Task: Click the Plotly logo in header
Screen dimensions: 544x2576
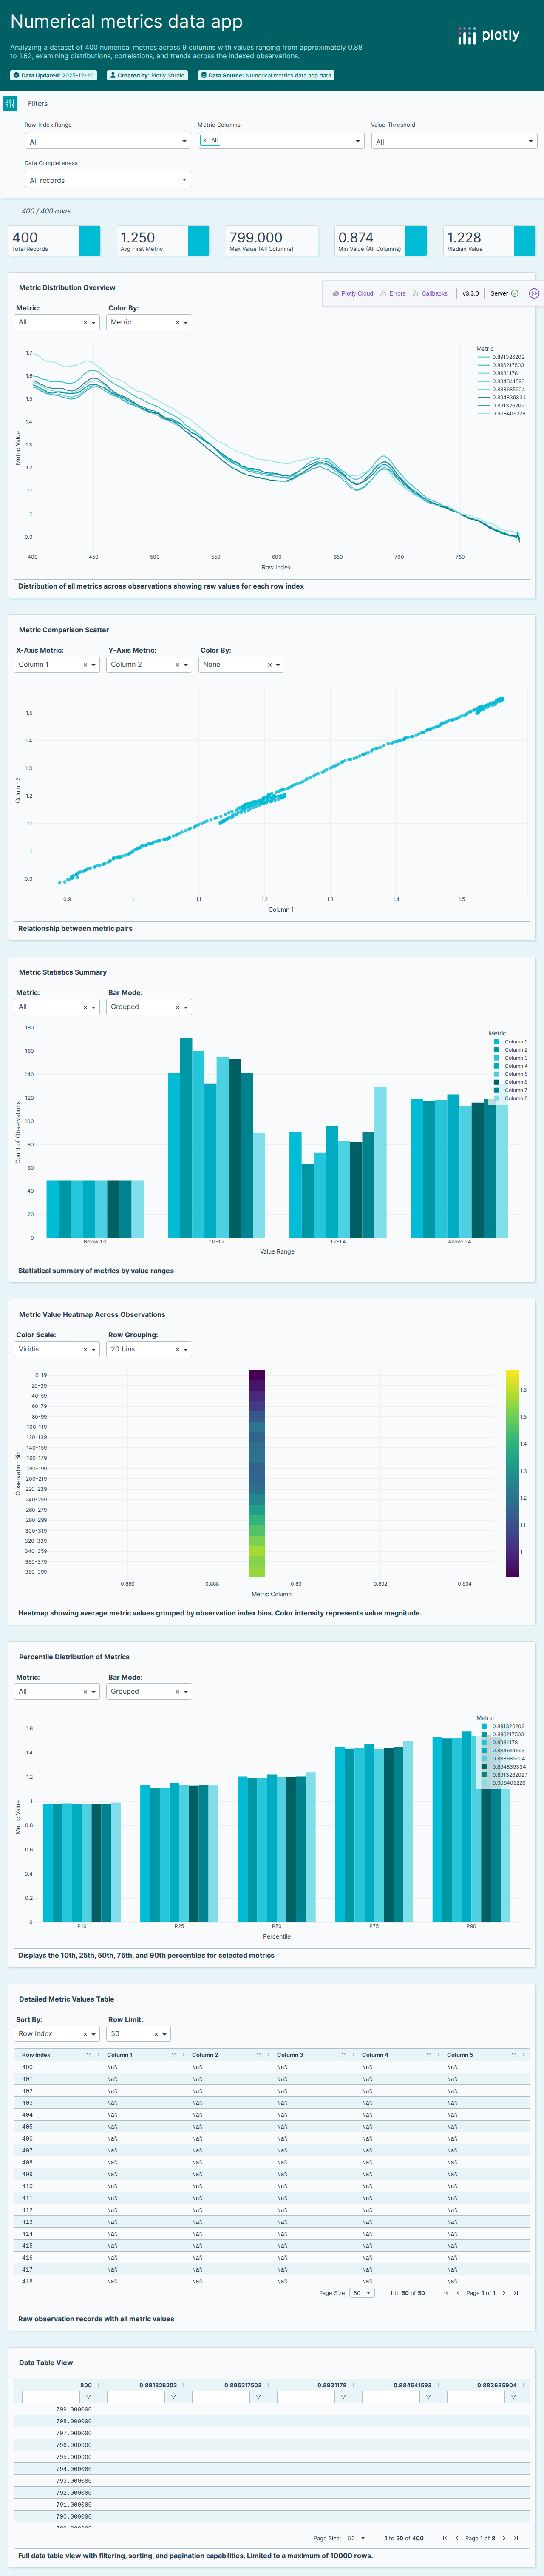Action: (x=489, y=35)
